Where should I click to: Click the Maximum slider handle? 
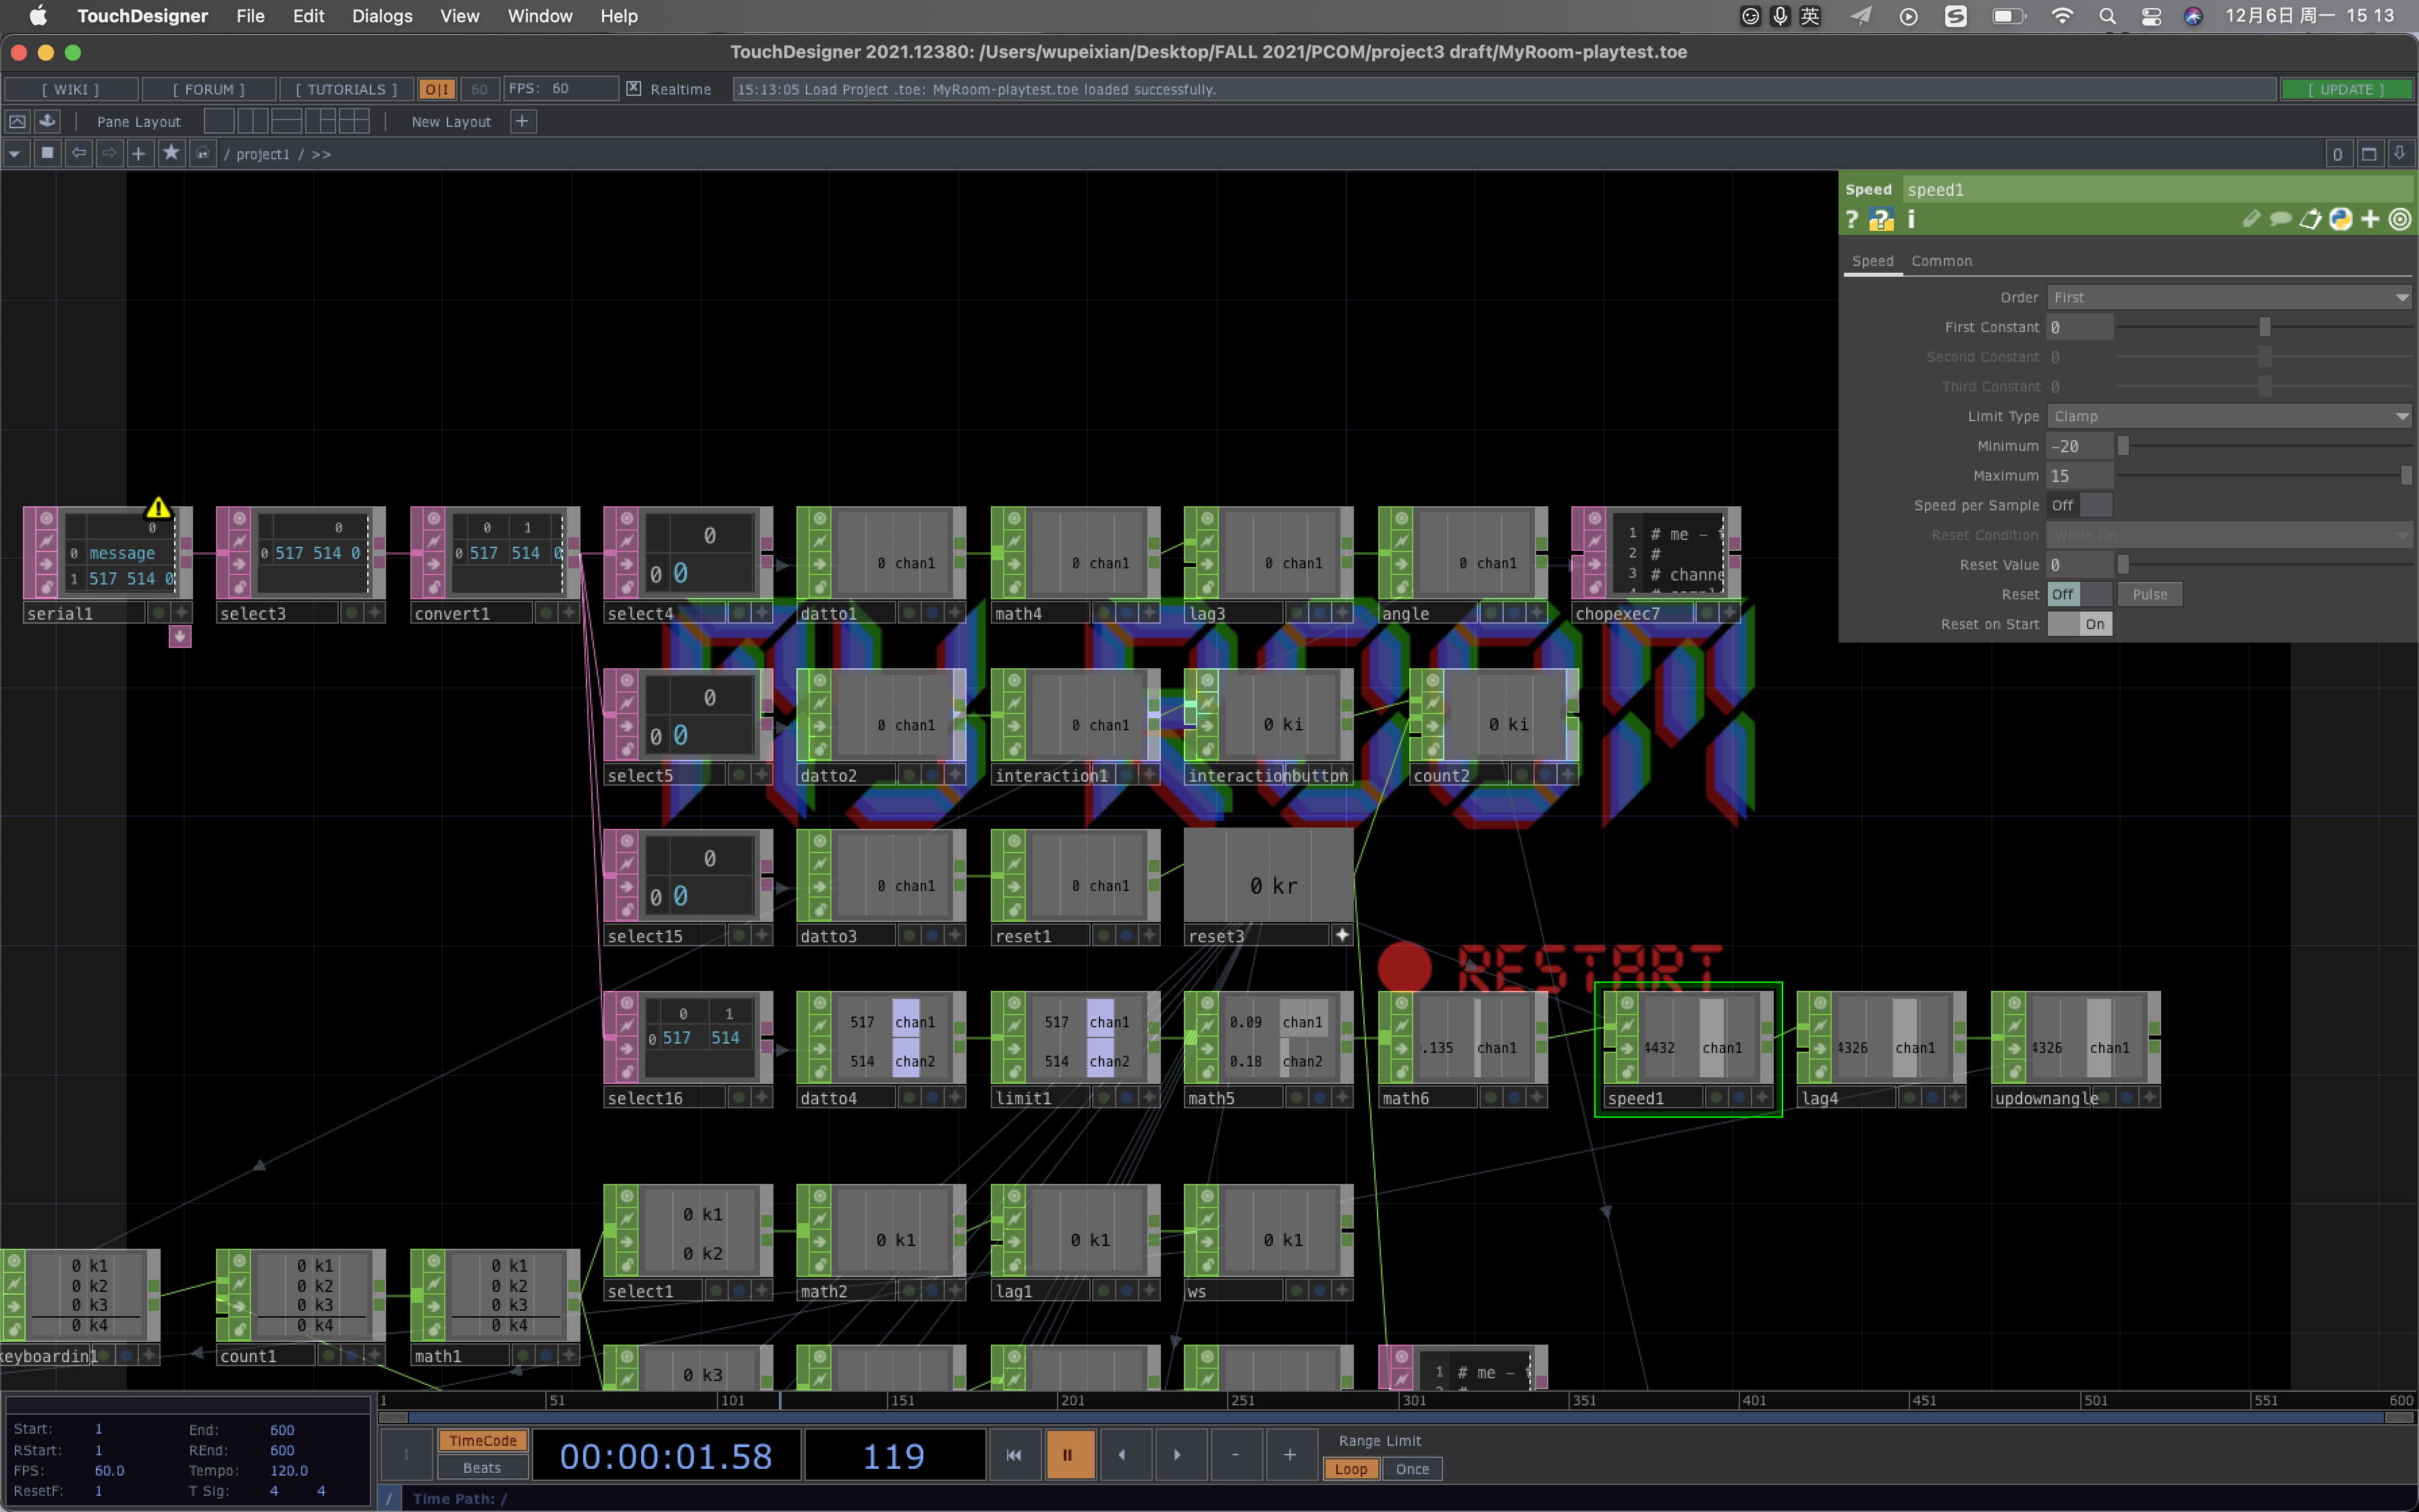coord(2406,476)
